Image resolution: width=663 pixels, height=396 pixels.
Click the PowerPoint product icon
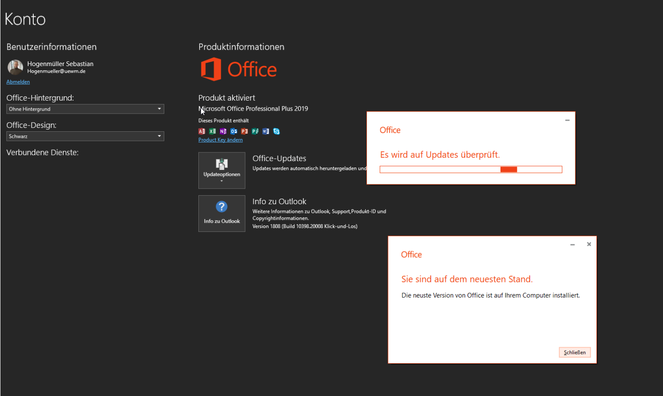(244, 131)
